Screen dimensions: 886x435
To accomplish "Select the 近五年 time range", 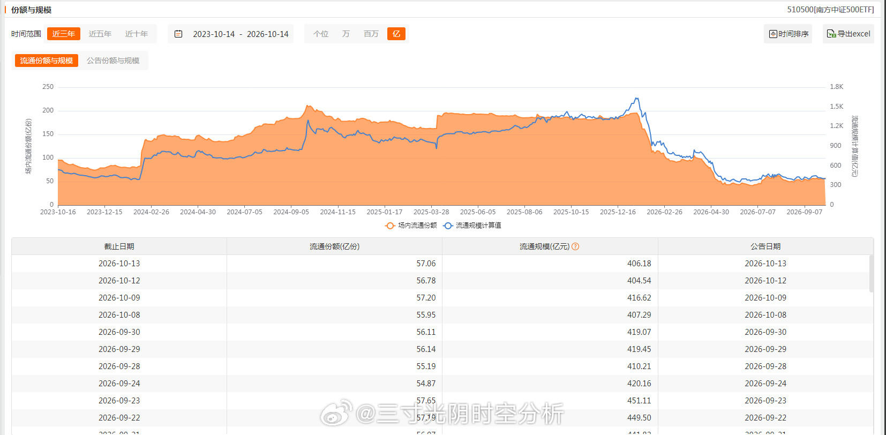I will pos(100,34).
